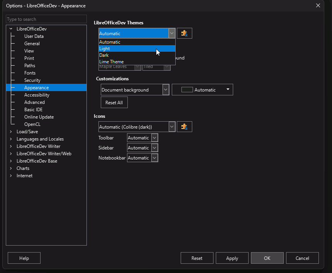Select Accessibility in the options tree
Screen dimensions: 332x273
37,95
